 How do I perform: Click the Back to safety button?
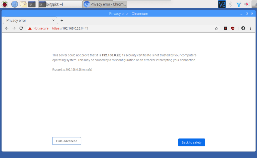tap(191, 142)
